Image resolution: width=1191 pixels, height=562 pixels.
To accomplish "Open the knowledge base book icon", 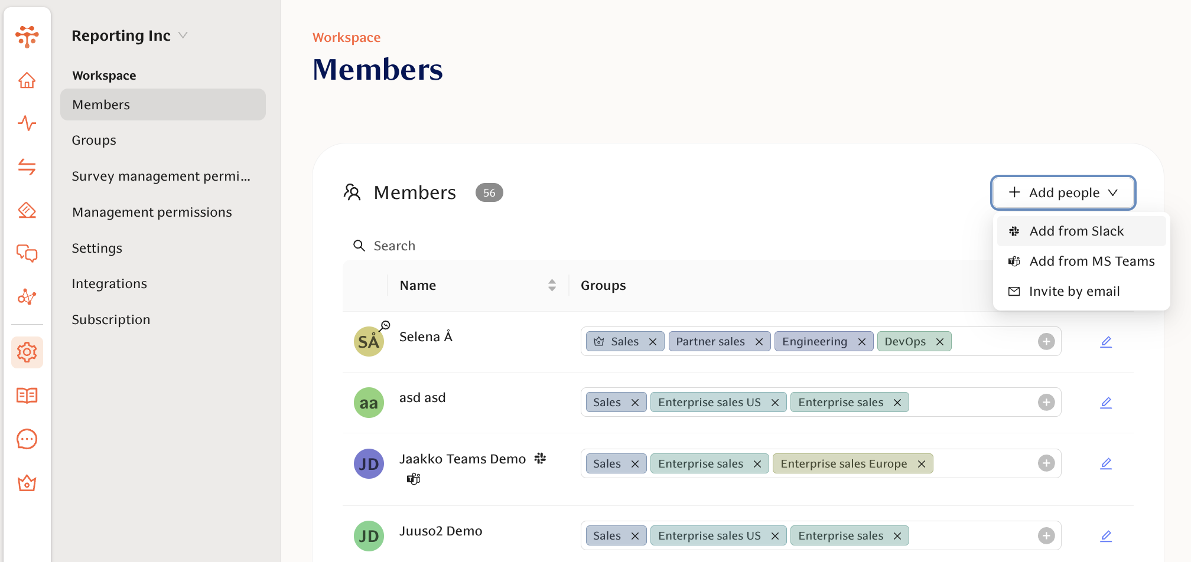I will click(27, 396).
